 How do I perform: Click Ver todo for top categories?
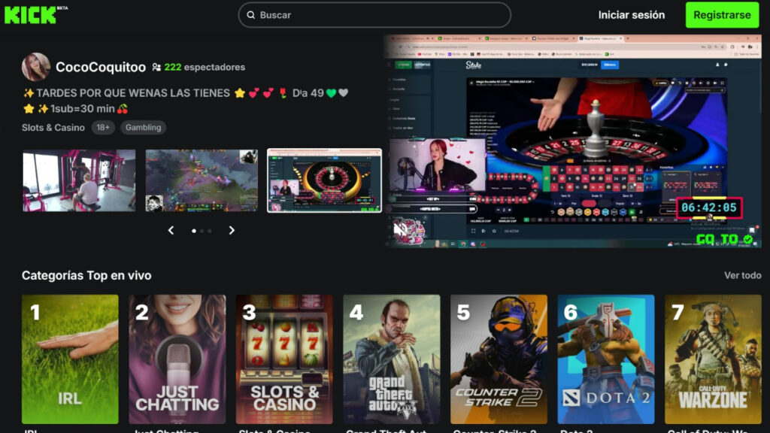pos(742,275)
